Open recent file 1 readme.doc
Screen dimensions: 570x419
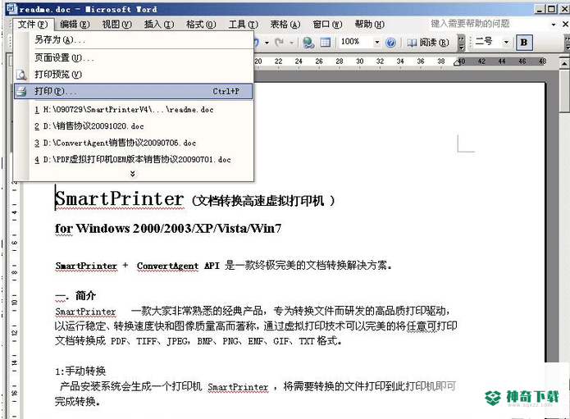pyautogui.click(x=133, y=110)
